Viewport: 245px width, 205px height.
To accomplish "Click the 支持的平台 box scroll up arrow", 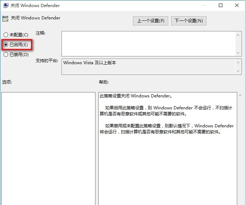I will click(238, 62).
